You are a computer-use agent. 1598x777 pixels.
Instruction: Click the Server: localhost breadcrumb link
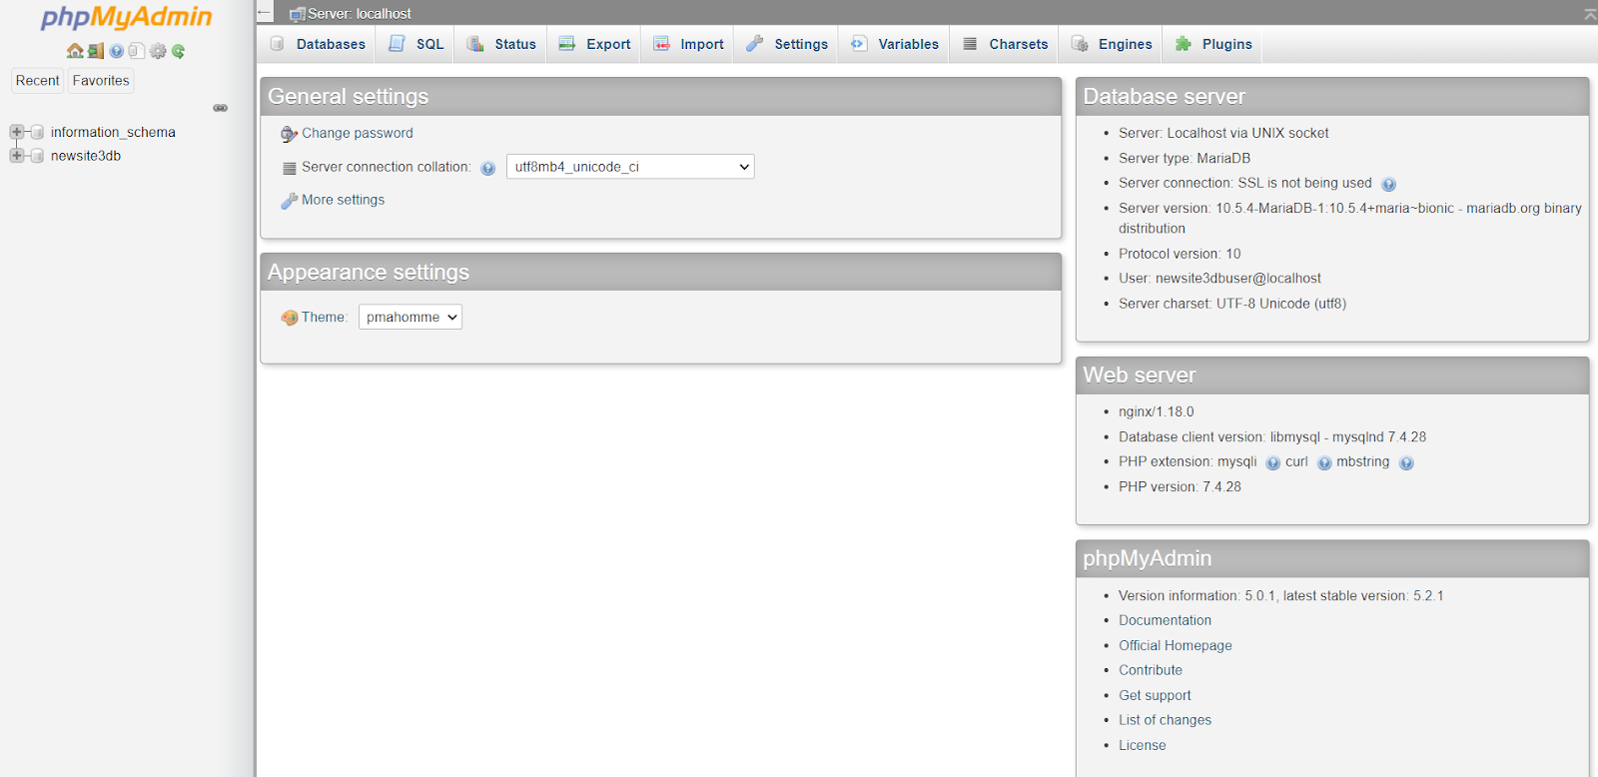coord(360,14)
